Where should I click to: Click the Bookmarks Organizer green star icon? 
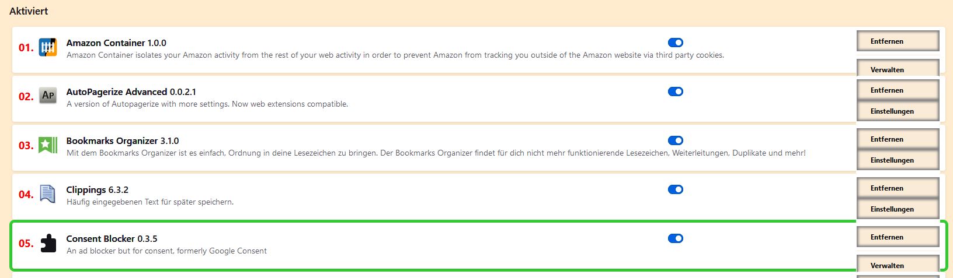tap(48, 145)
